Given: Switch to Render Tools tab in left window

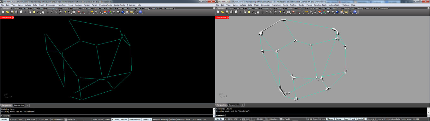Looking at the screenshot, I should point(134,8).
